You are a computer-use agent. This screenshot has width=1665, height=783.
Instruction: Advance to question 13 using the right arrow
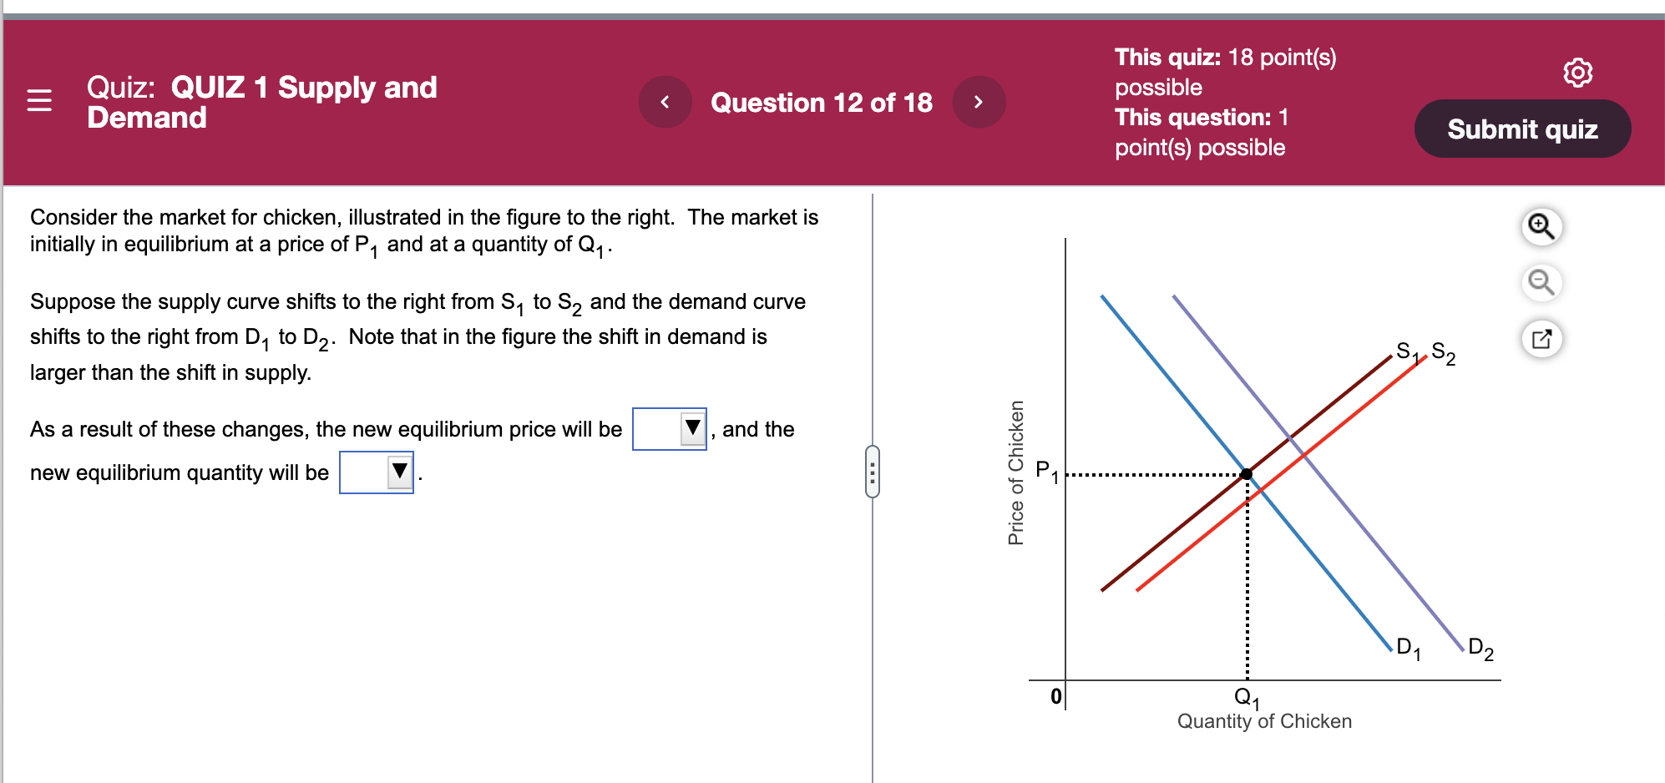(979, 101)
